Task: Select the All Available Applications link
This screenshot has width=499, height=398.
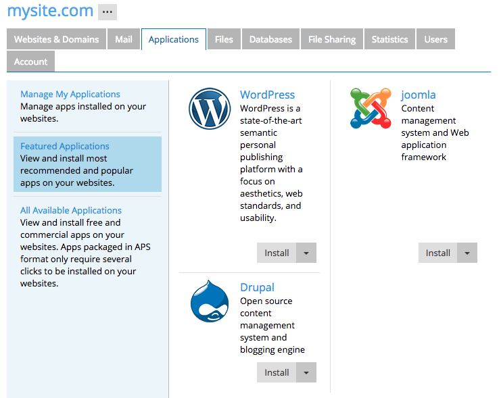Action: click(71, 210)
